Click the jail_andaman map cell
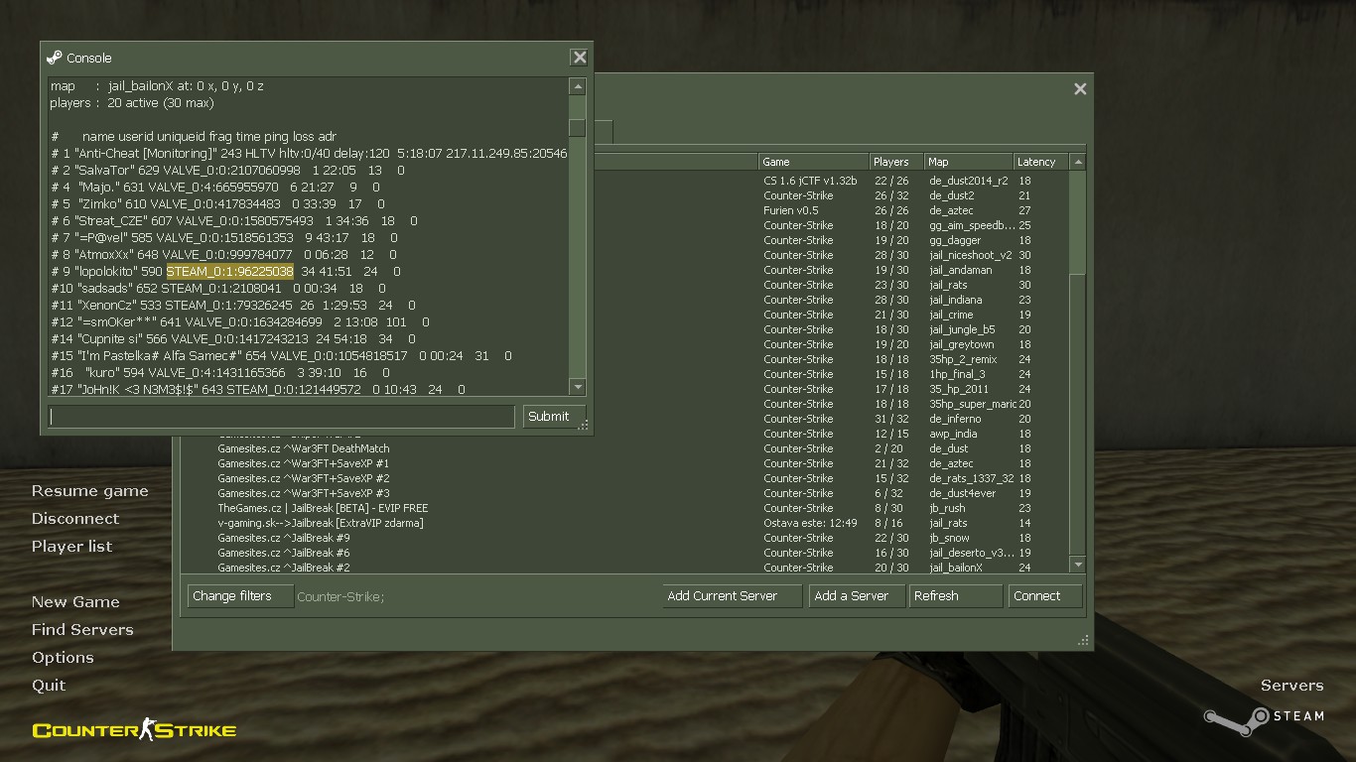 960,270
